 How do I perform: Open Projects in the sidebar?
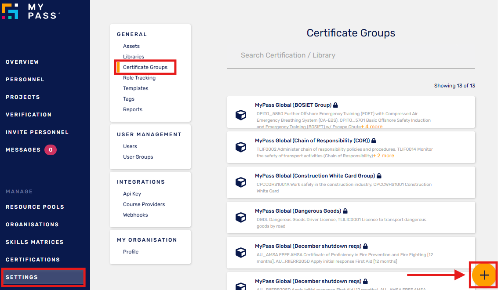click(x=23, y=97)
